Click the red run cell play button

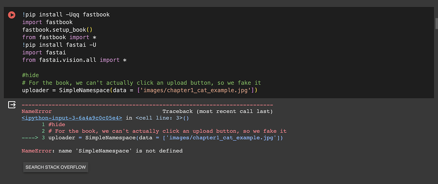[x=12, y=15]
